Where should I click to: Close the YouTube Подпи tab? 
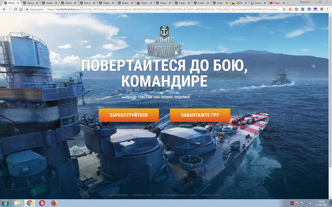284,3
